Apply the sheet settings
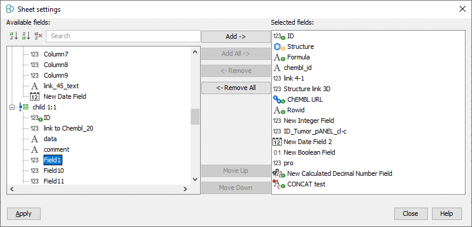This screenshot has width=472, height=227. [x=24, y=214]
